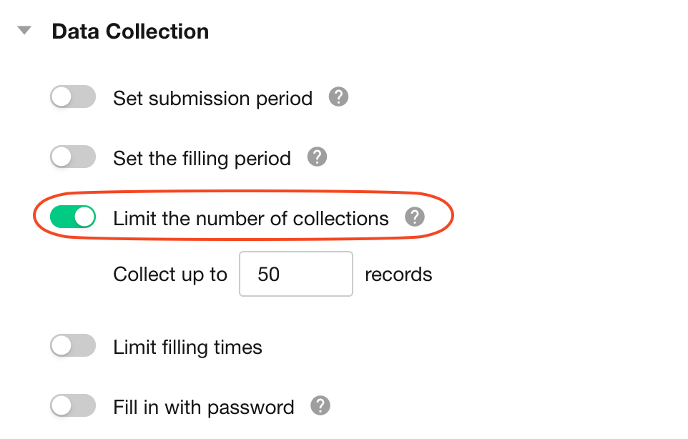Click the number 50 in records box
The image size is (688, 439).
[268, 275]
